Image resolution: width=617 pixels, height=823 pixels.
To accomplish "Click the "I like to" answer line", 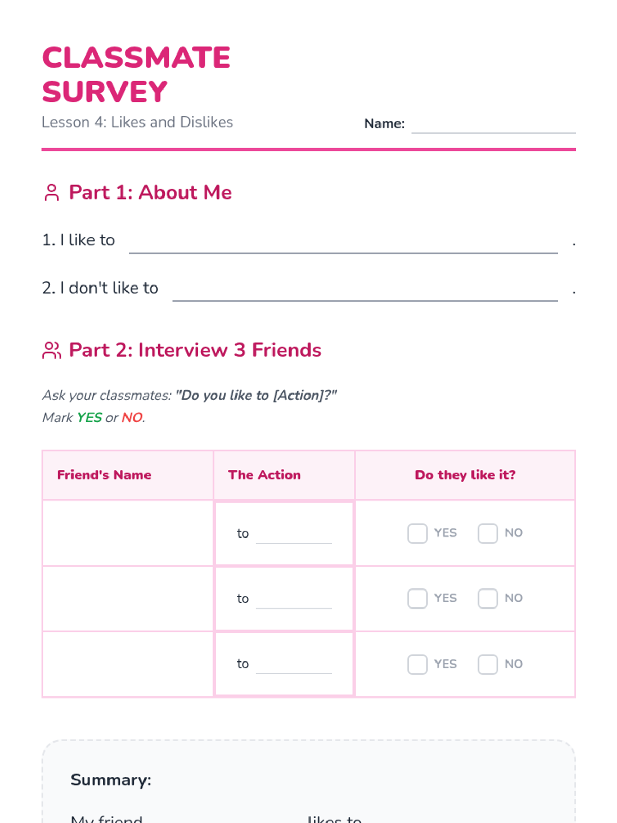I will coord(343,244).
